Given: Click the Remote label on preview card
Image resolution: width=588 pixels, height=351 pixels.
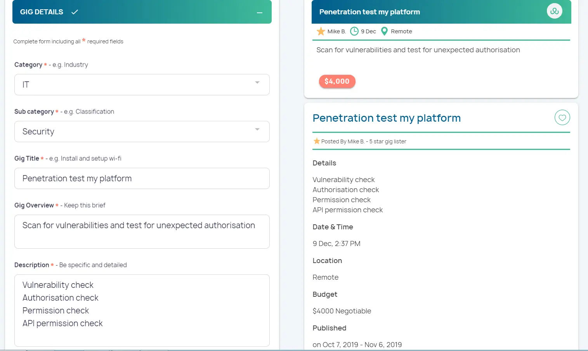Looking at the screenshot, I should 401,31.
